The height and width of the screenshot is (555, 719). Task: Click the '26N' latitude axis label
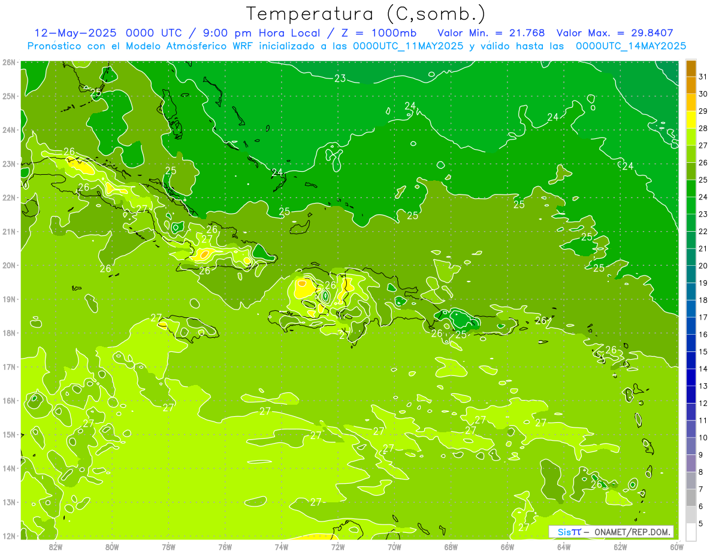[8, 62]
